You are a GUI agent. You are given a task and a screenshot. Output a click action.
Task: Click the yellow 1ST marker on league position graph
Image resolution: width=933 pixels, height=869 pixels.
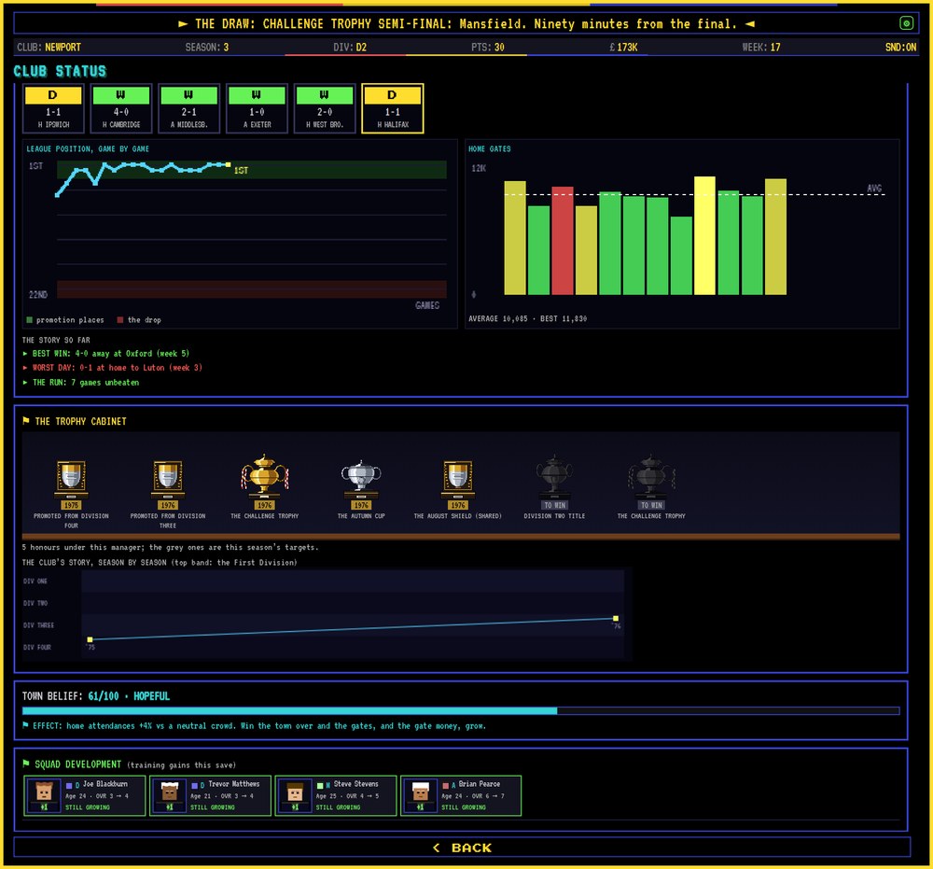click(x=229, y=164)
